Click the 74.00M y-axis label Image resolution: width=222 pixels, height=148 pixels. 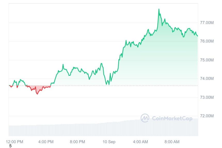pyautogui.click(x=207, y=79)
